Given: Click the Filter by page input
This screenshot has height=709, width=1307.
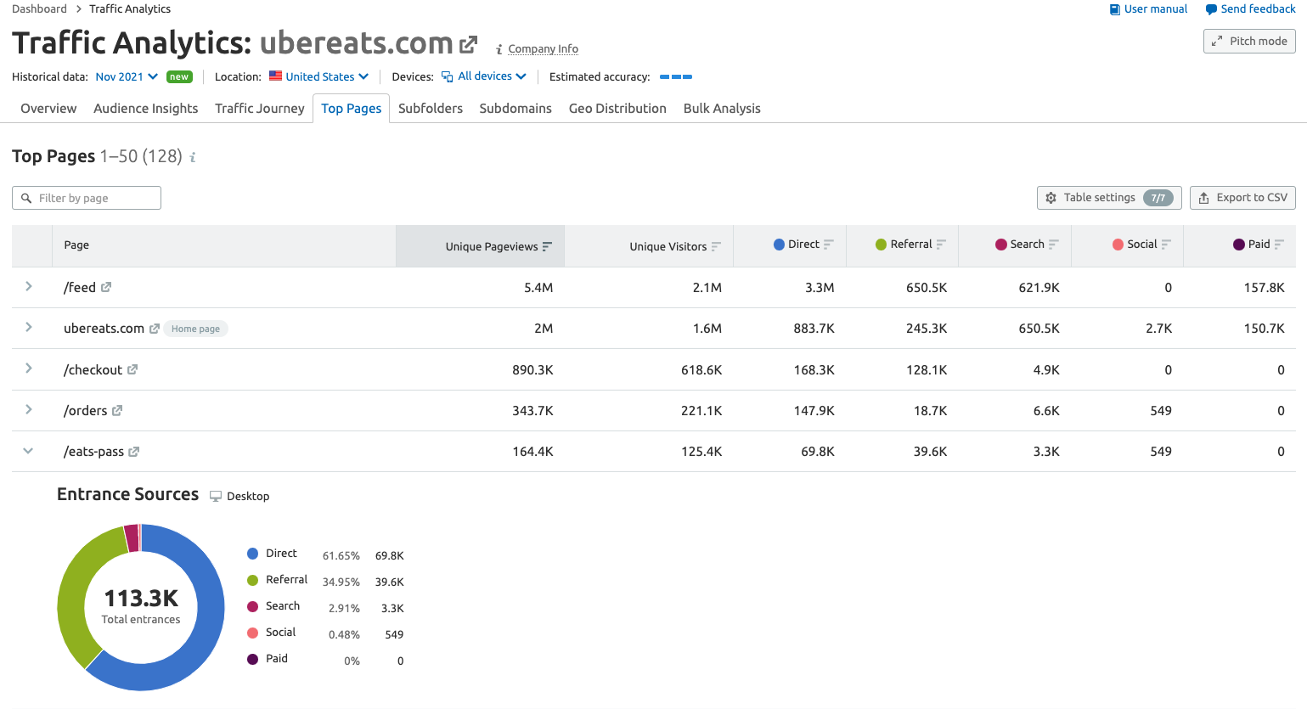Looking at the screenshot, I should coord(87,198).
